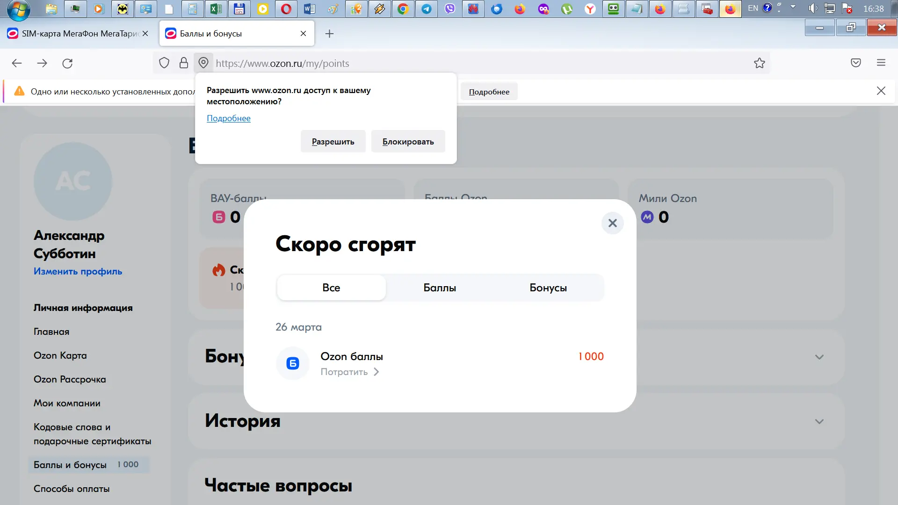
Task: Open 'Кодовые слова и подарочные сертификаты'
Action: [93, 434]
